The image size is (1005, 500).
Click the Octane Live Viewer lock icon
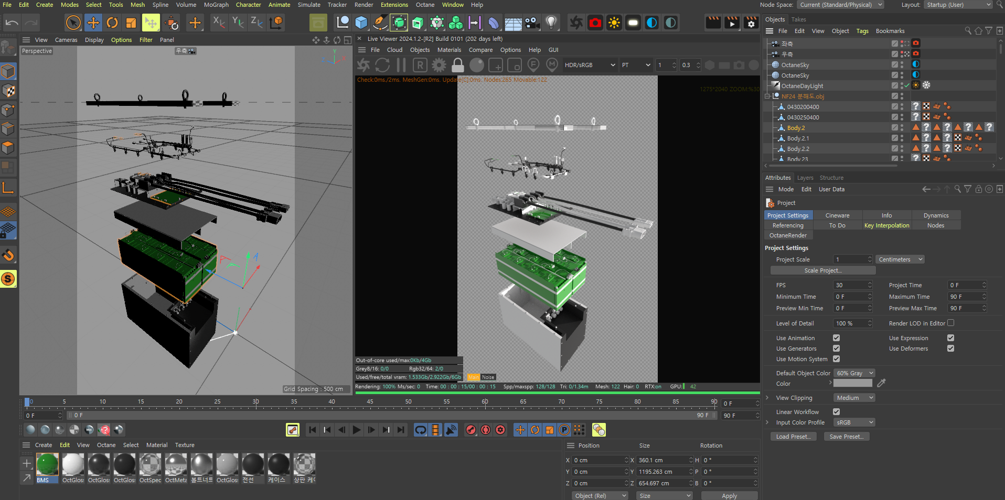[457, 65]
